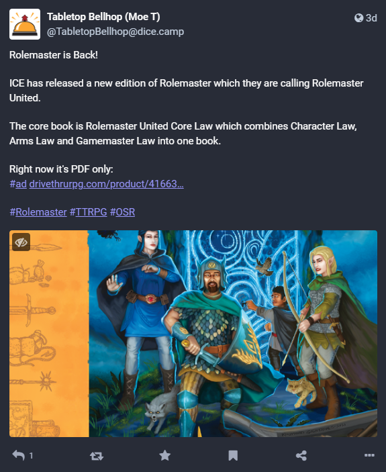Favourite the post with the star icon
Viewport: 386px width, 472px height.
165,455
